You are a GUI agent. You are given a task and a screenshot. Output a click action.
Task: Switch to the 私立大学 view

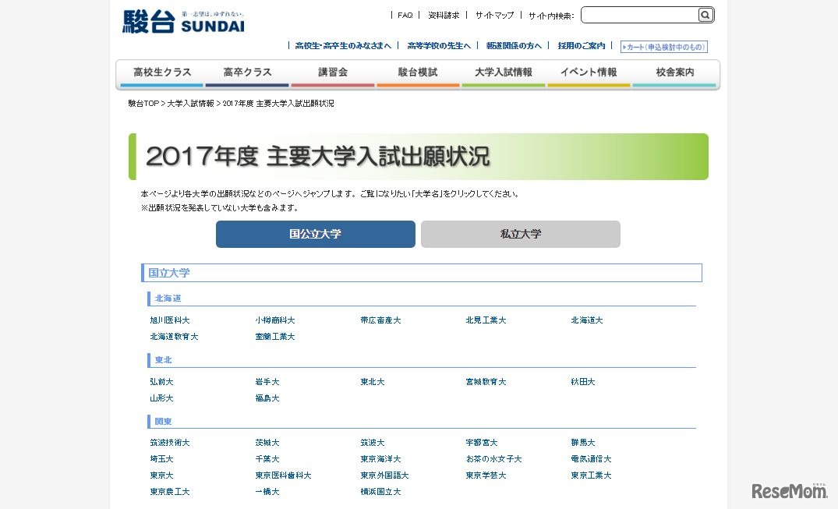(x=519, y=234)
